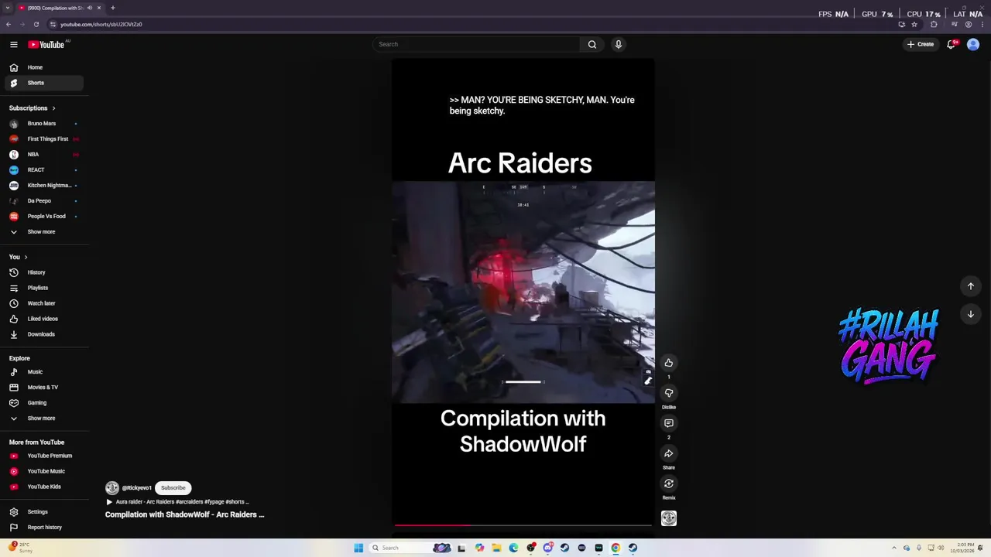Click the search magnifier button
991x557 pixels.
point(592,44)
